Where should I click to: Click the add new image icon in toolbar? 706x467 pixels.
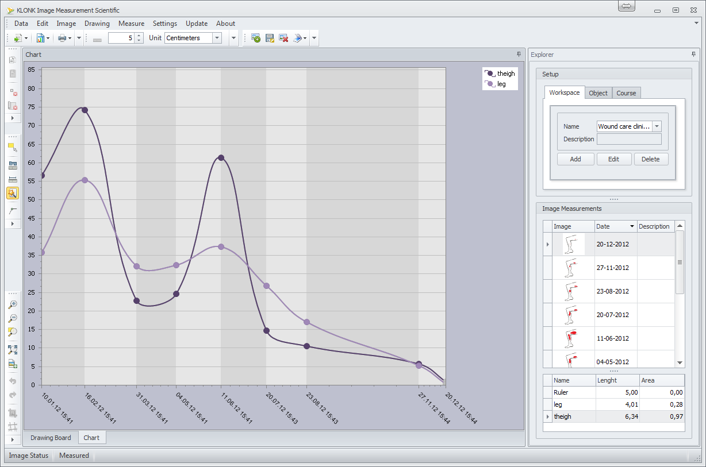point(256,38)
